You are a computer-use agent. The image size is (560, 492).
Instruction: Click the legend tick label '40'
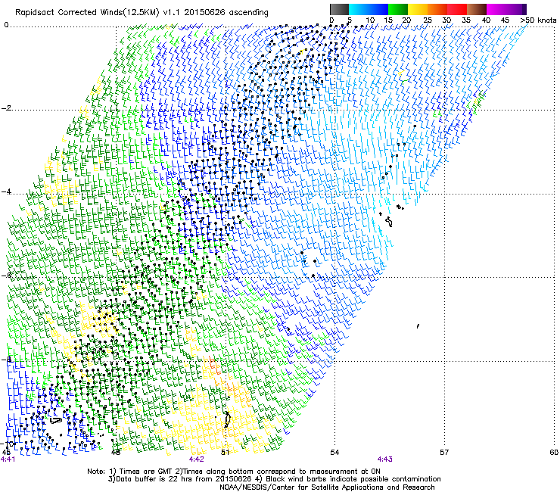486,20
